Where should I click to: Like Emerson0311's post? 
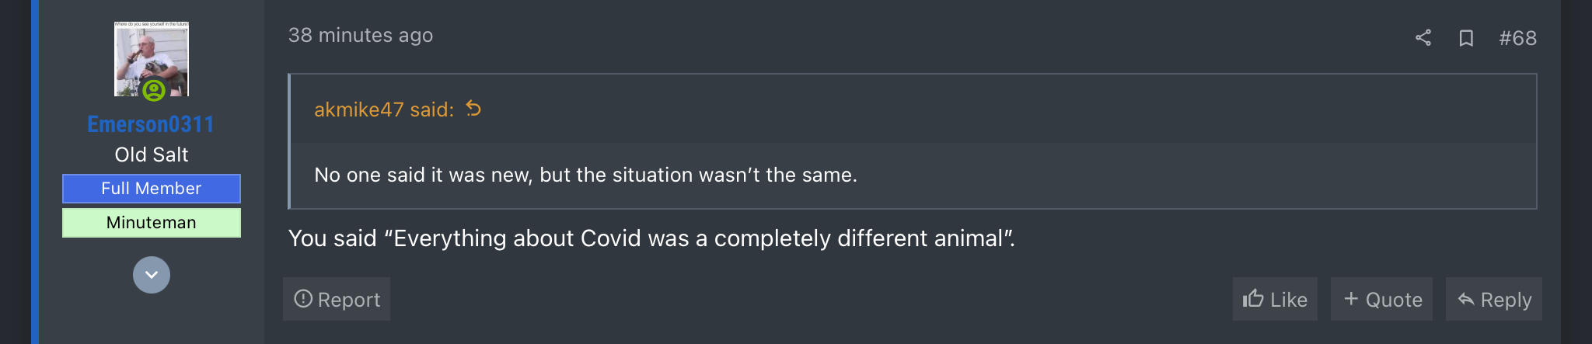point(1275,299)
